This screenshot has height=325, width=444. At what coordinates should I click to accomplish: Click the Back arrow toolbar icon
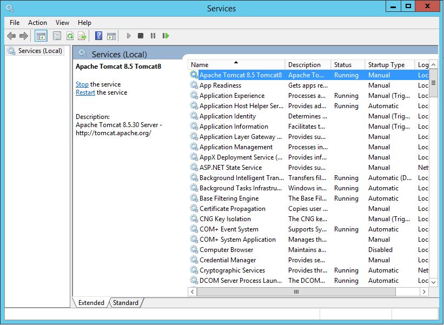[11, 36]
